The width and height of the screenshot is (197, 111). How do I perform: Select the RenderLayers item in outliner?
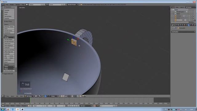tap(180, 12)
